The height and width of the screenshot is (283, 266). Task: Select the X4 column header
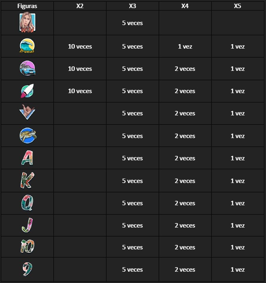(x=185, y=6)
